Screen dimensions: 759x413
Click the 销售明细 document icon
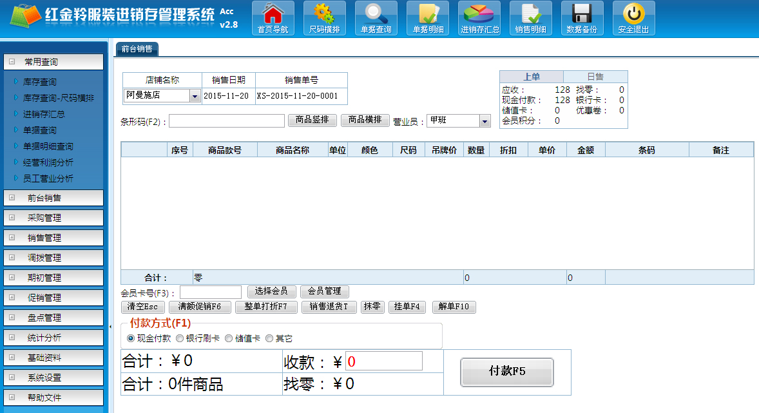[x=530, y=17]
